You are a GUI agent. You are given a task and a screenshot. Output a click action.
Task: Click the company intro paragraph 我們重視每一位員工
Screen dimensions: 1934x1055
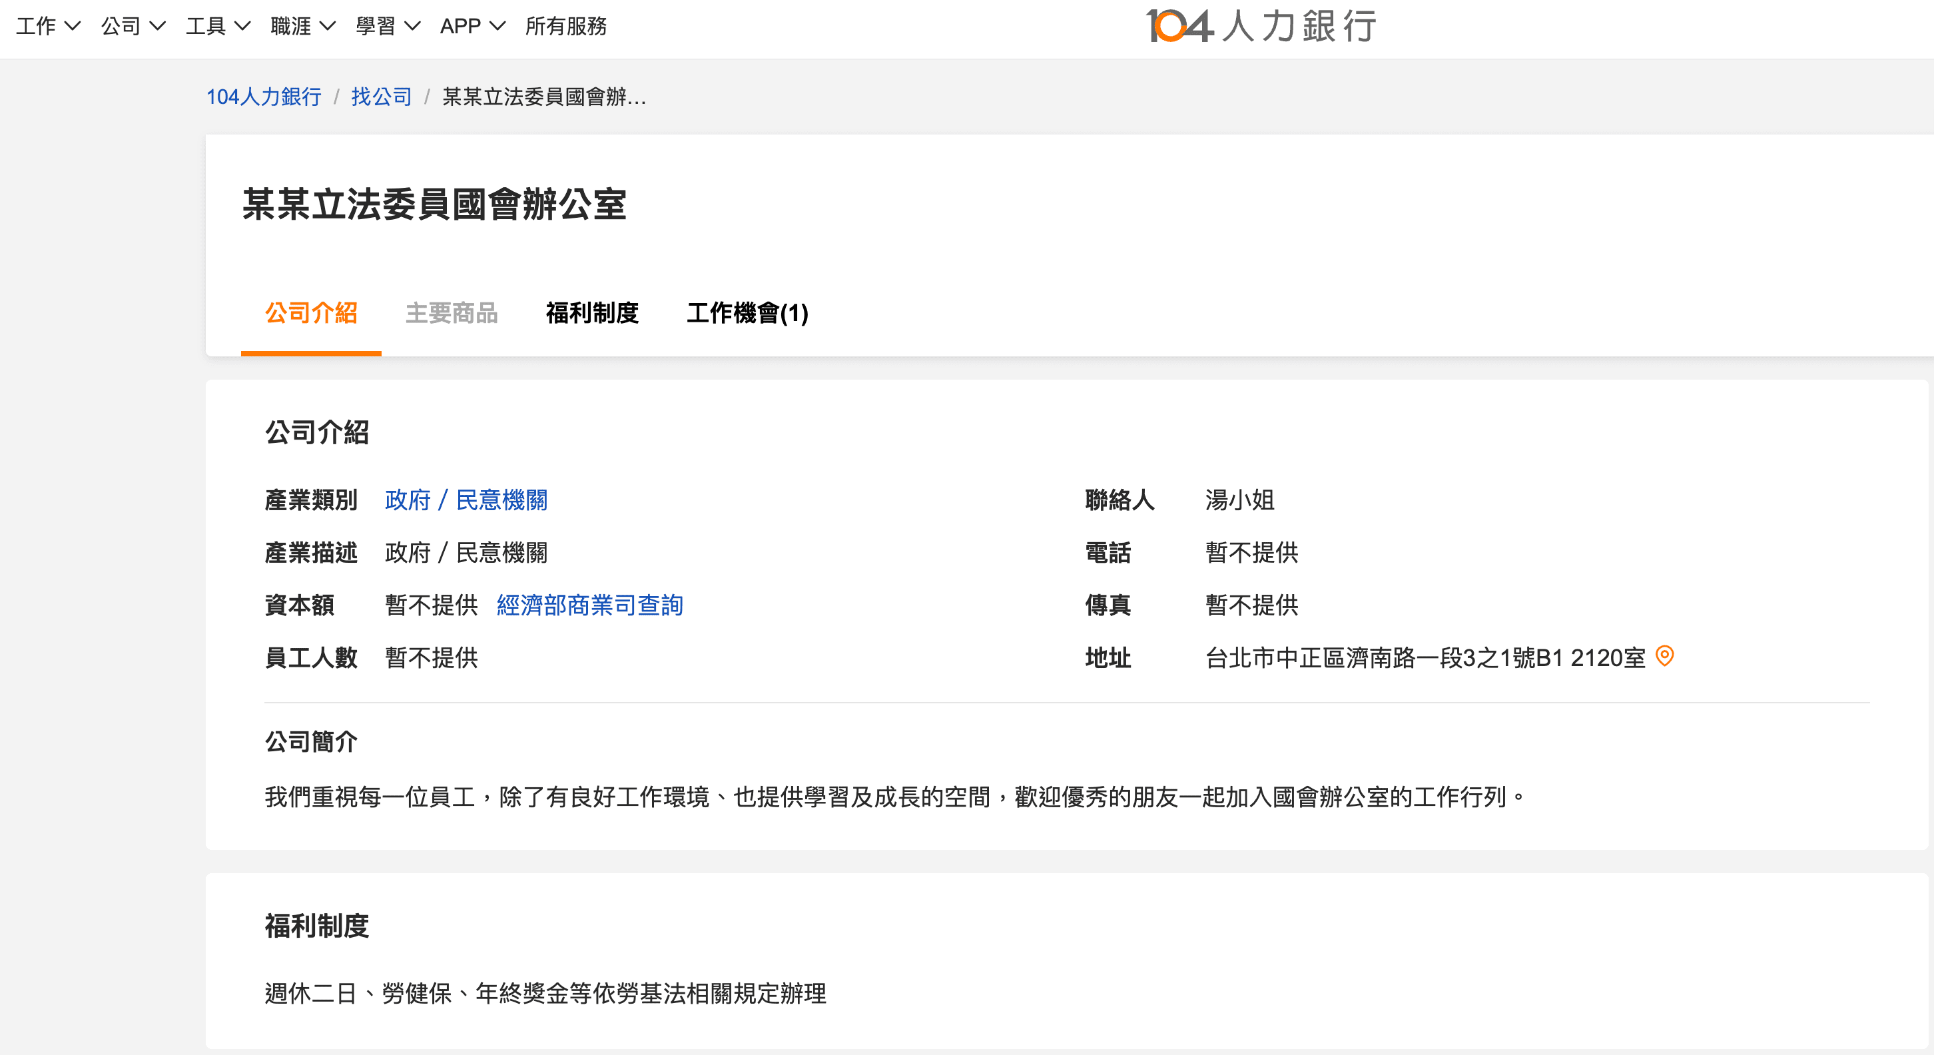895,797
